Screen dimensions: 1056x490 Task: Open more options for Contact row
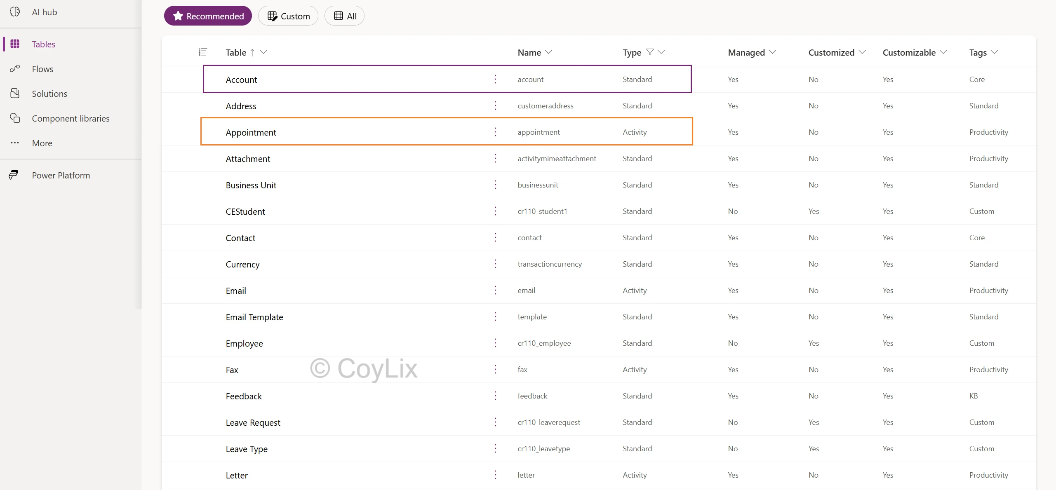tap(495, 237)
